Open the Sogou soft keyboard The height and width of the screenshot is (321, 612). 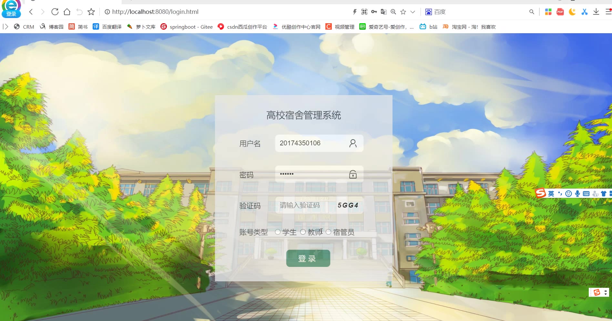point(586,194)
